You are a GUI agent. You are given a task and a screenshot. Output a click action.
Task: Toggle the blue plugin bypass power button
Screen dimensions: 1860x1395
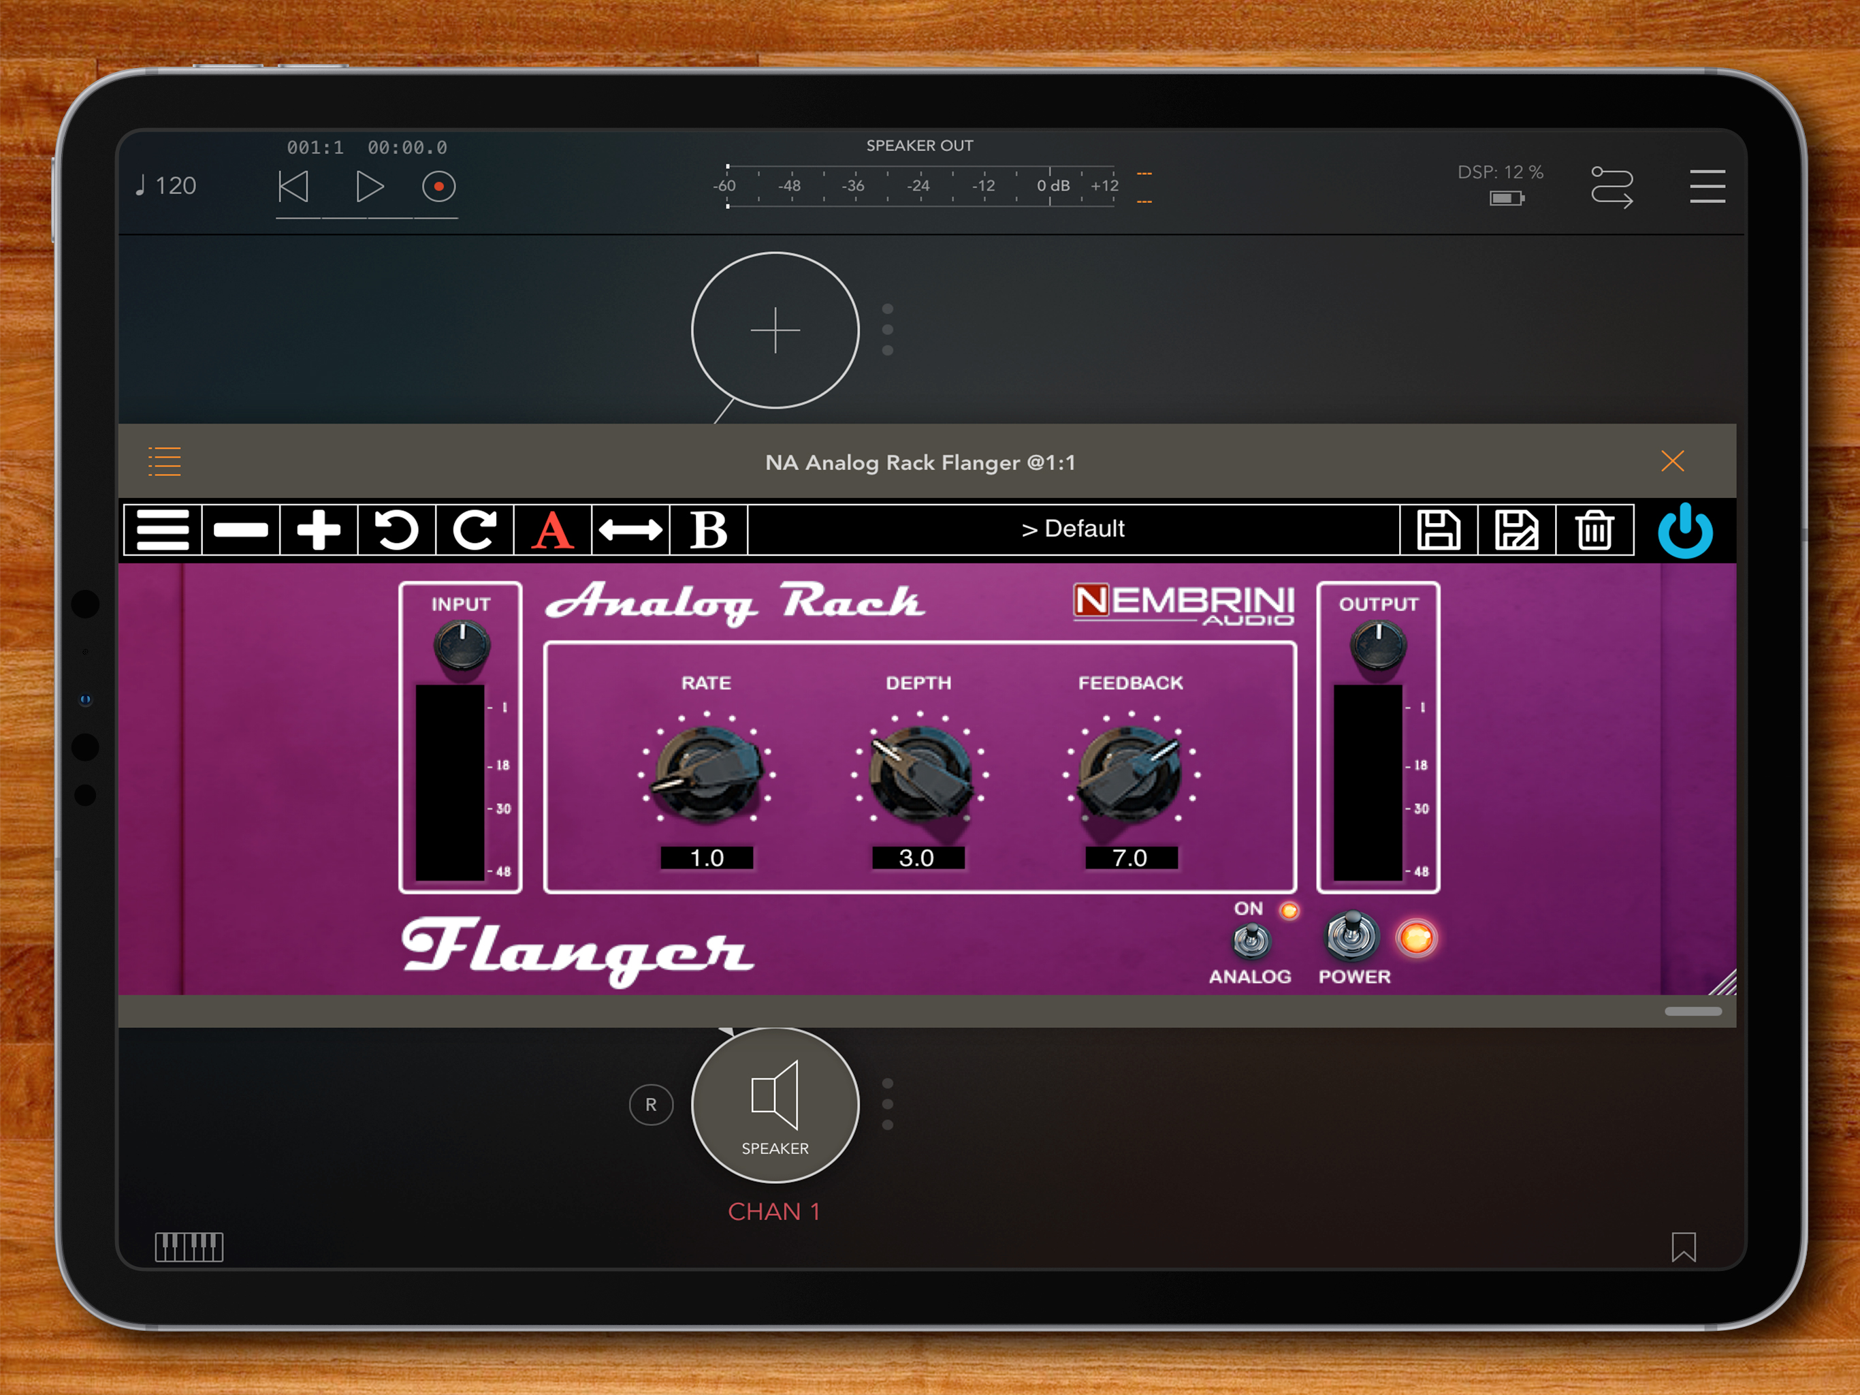(x=1684, y=531)
